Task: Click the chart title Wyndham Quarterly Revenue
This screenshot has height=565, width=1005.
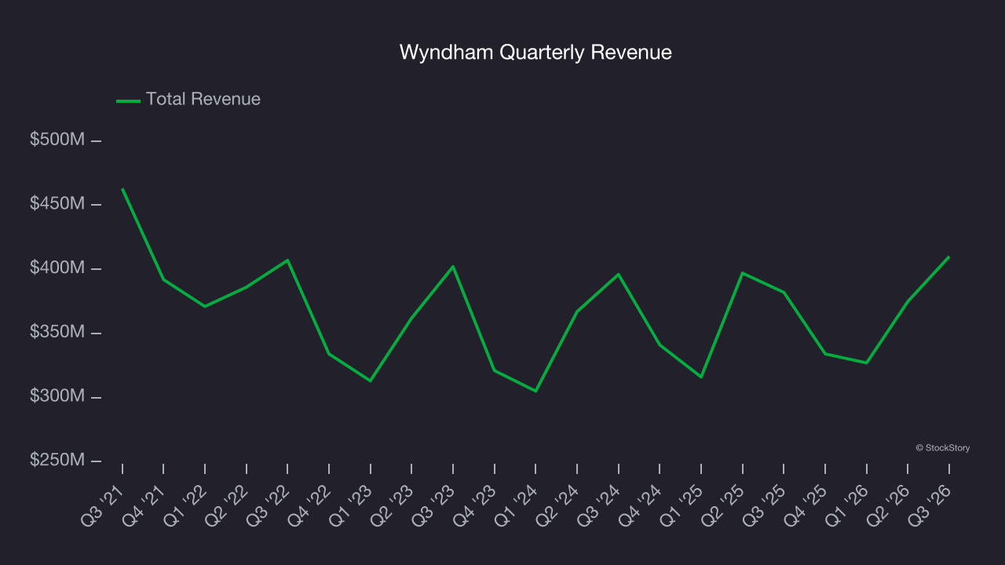Action: click(535, 53)
